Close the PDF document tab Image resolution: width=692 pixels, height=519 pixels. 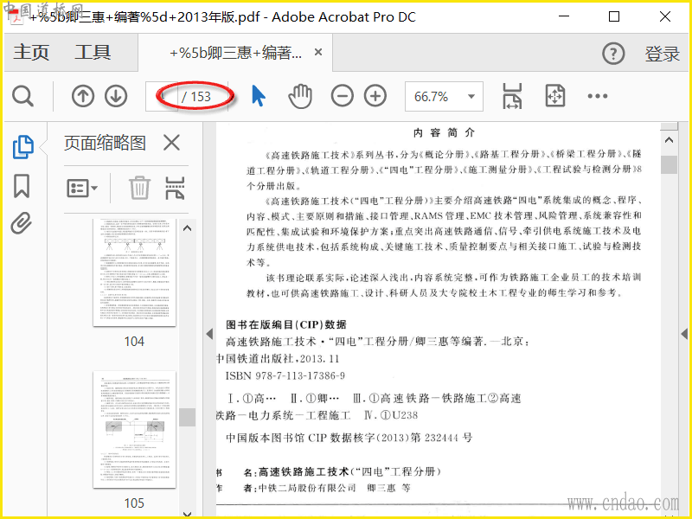pos(318,52)
